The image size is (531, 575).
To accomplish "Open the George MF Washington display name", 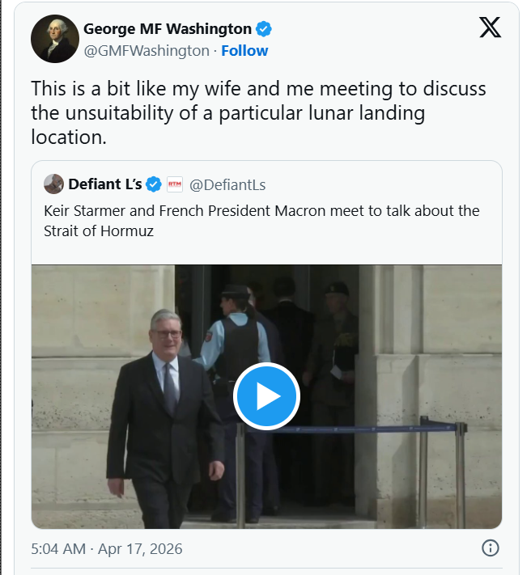I will point(167,29).
